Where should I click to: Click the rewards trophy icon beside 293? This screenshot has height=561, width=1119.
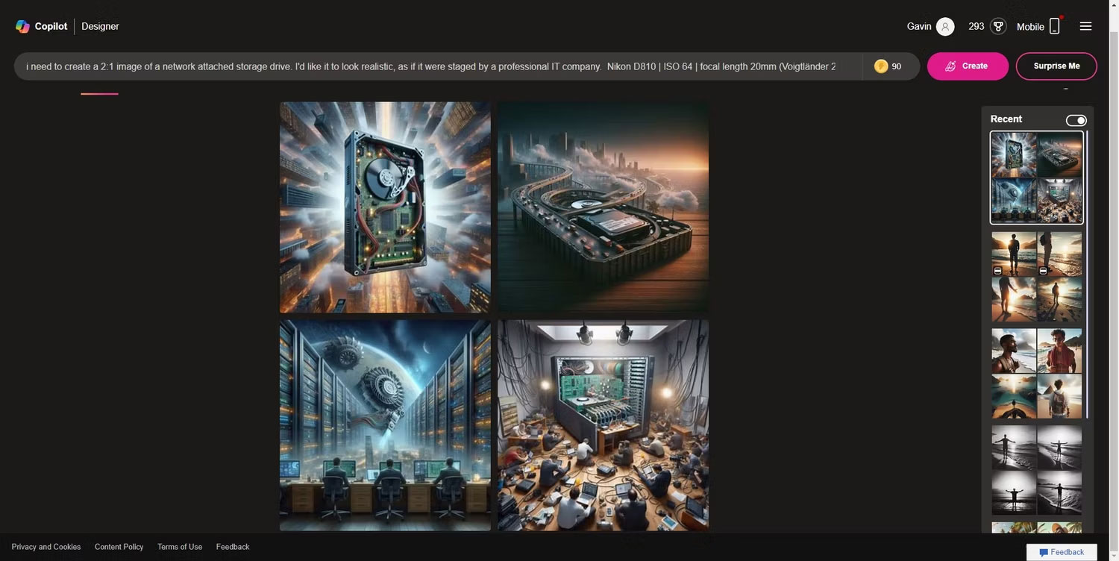click(x=997, y=25)
